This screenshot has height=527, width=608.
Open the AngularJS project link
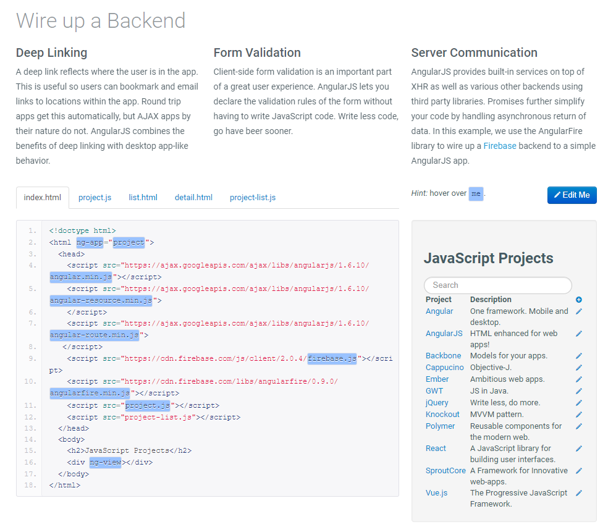[444, 333]
